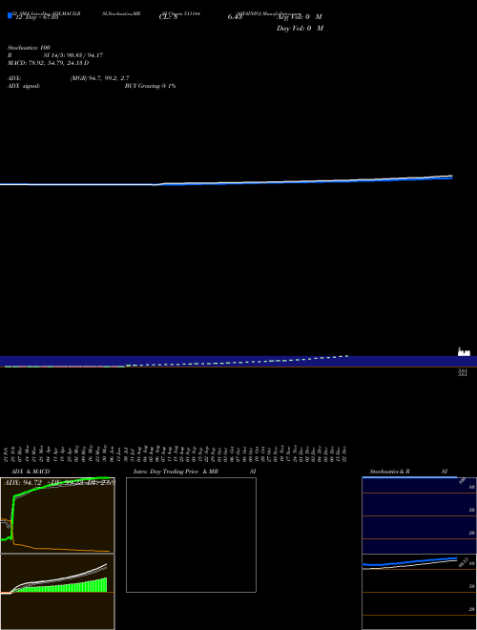Click the SI 14/3: 90.83 / 94.17 reading
Viewport: 477px width, 630px height.
click(x=73, y=55)
